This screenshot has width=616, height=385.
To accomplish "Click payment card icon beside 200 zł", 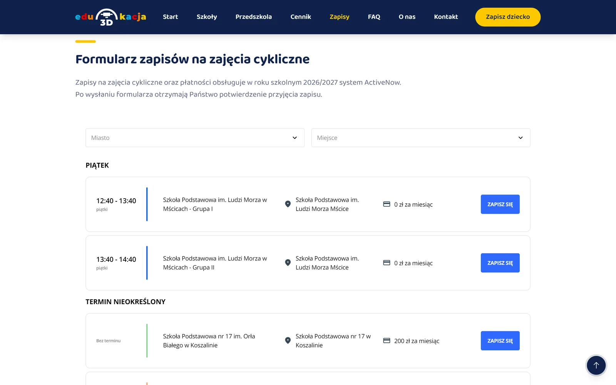I will (x=387, y=340).
